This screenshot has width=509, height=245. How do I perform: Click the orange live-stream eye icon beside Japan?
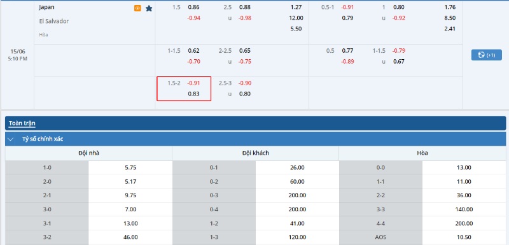(137, 8)
